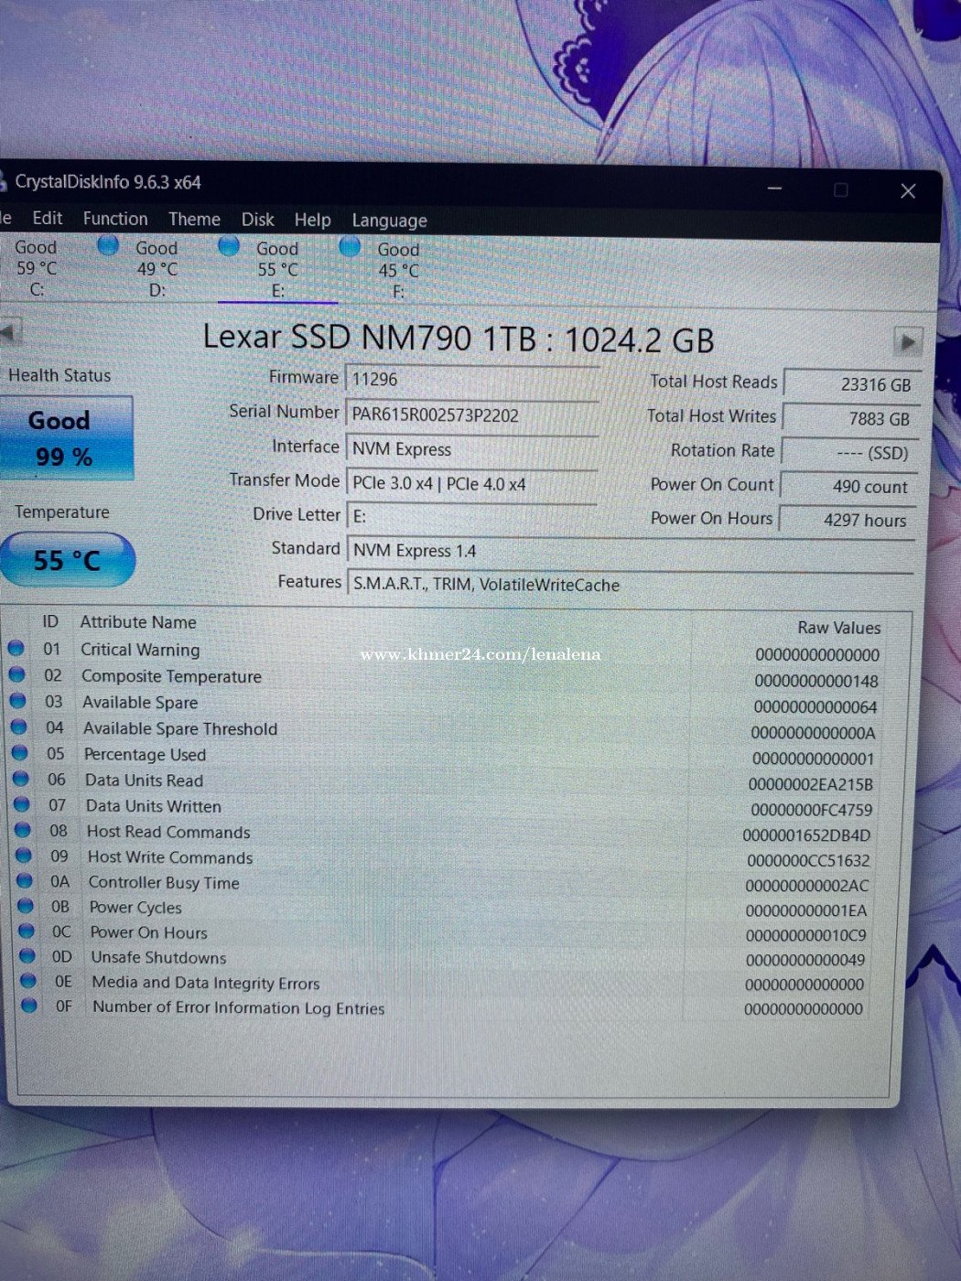Click the Total Host Reads value 23316 GB
The image size is (961, 1281).
click(x=851, y=384)
